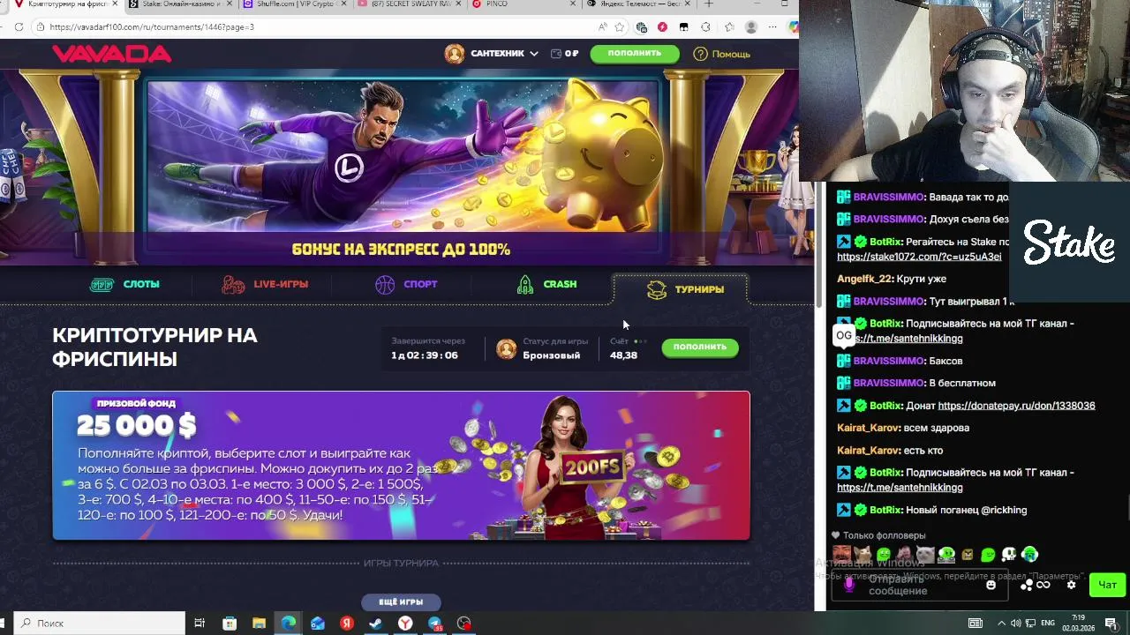1130x635 pixels.
Task: Open the taskbar notification center icon
Action: tap(1111, 624)
